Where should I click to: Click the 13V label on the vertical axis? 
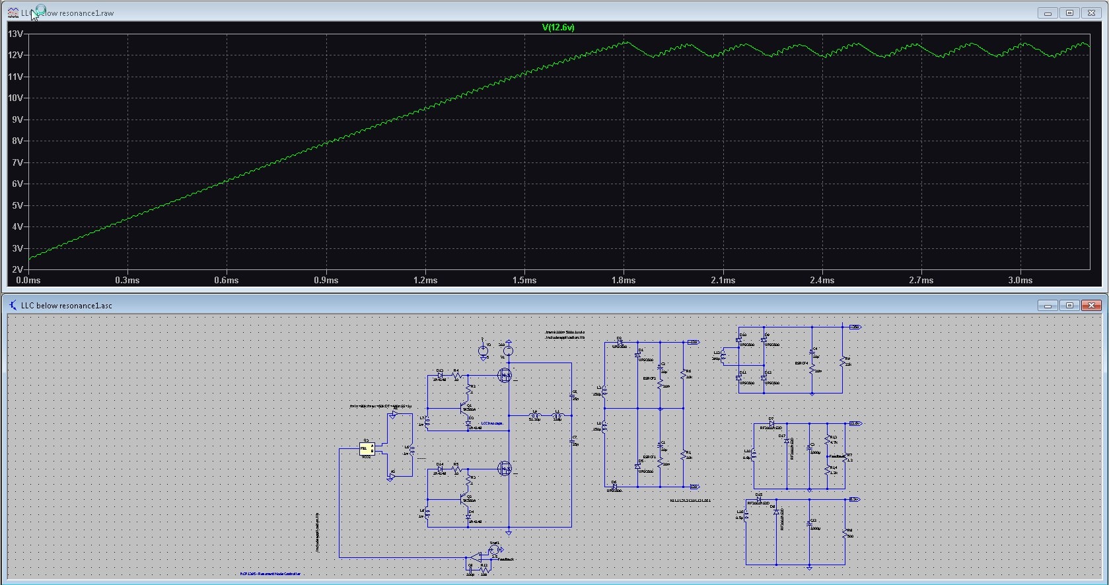pos(15,34)
